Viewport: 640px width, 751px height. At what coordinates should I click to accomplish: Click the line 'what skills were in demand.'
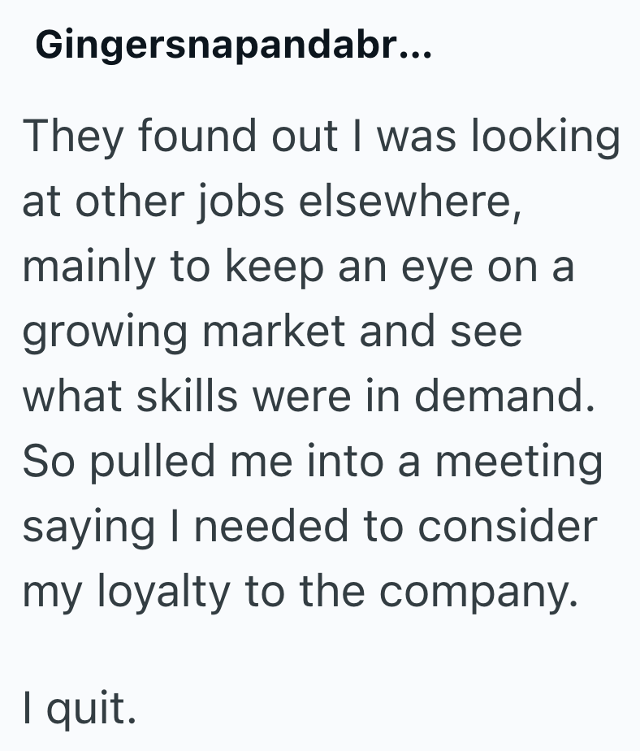[306, 397]
